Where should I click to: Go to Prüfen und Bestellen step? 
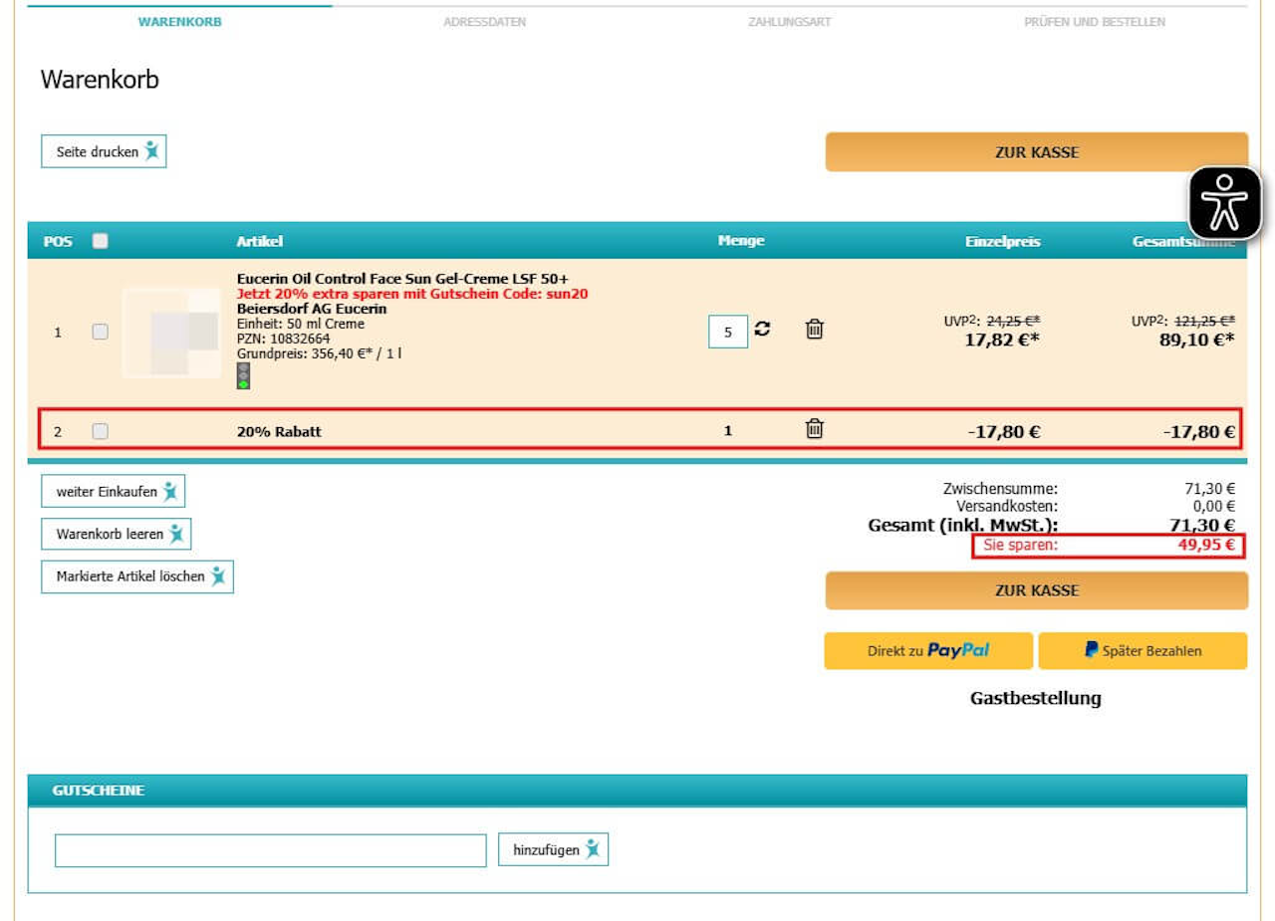1095,22
